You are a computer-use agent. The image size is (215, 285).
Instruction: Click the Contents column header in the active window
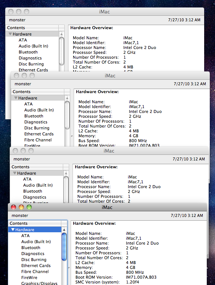(x=35, y=223)
